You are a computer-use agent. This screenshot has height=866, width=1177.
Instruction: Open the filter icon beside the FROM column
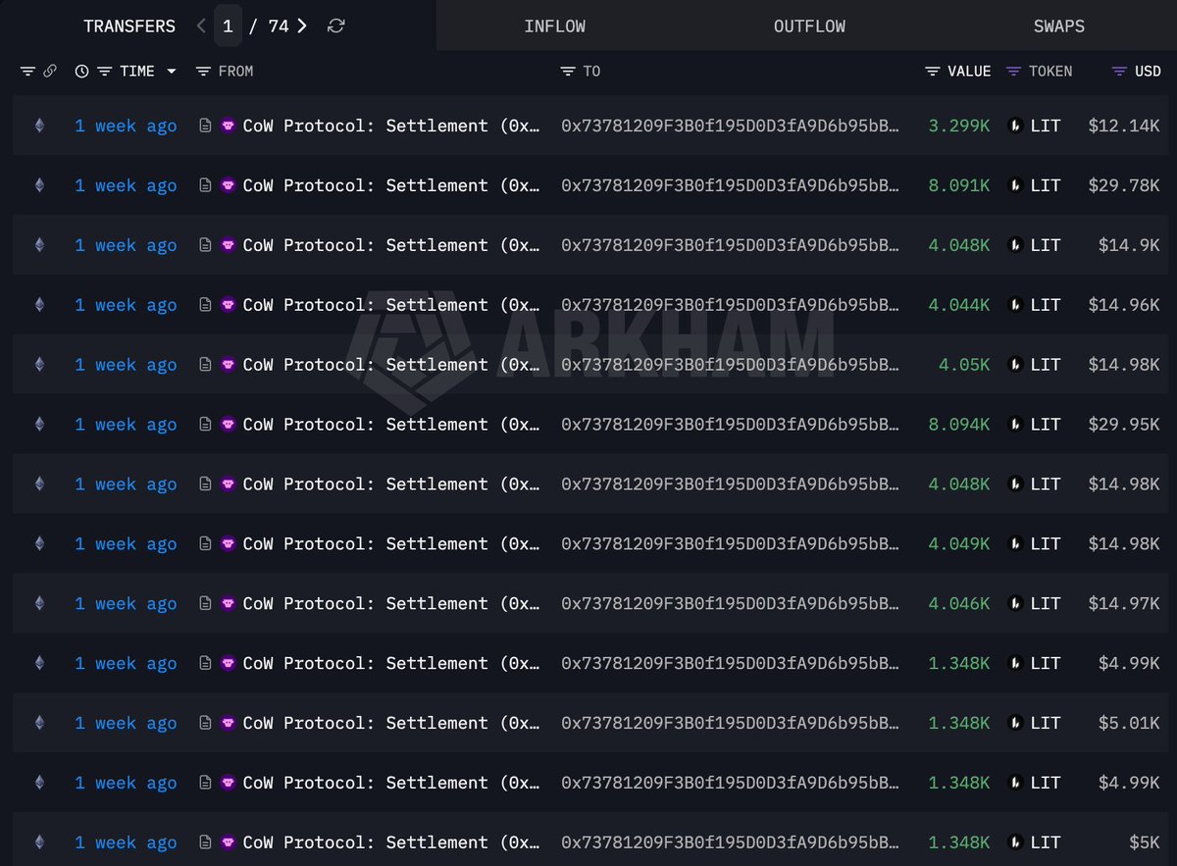coord(203,72)
